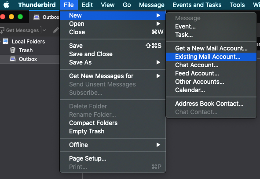
Task: Open the Events and Tasks menu
Action: 197,5
